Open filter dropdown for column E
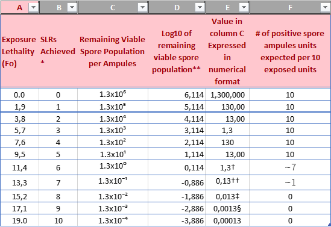Viewport: 331px width, 227px height. click(244, 7)
